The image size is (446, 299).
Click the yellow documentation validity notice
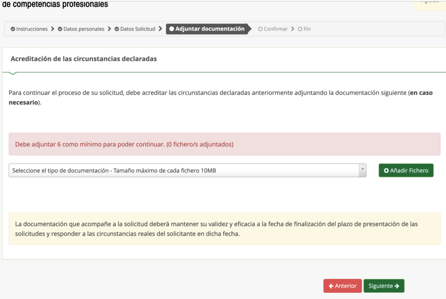[x=224, y=229]
